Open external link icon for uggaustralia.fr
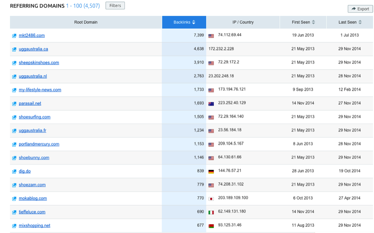 click(x=14, y=131)
